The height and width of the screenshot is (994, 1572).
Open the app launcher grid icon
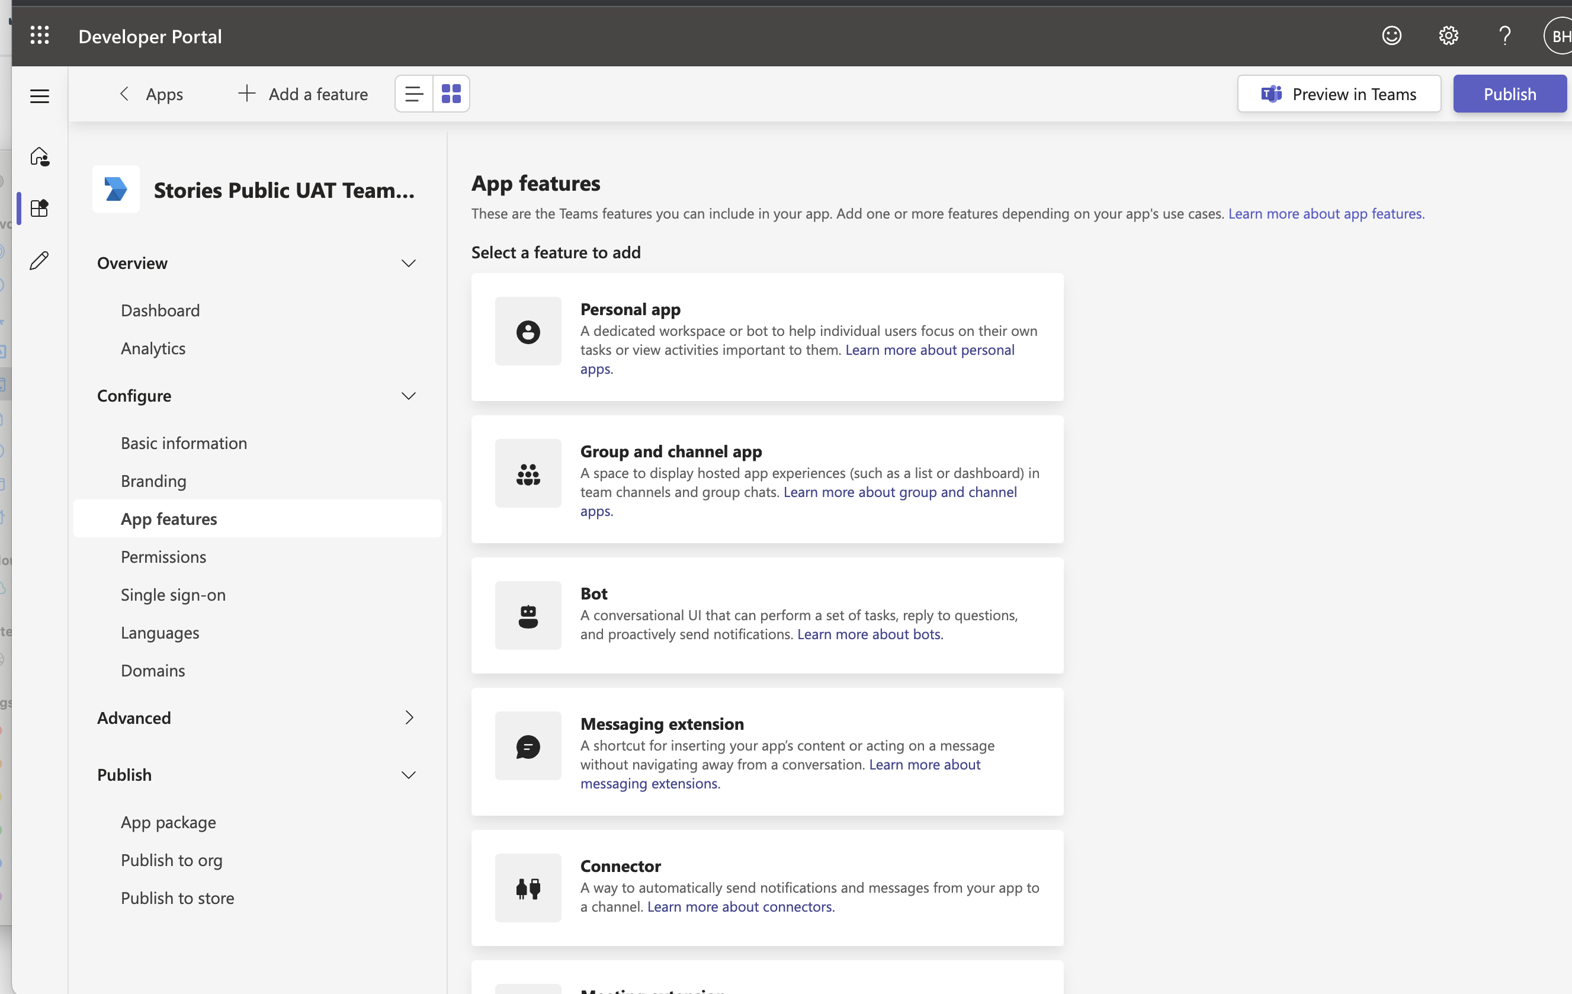click(x=40, y=36)
